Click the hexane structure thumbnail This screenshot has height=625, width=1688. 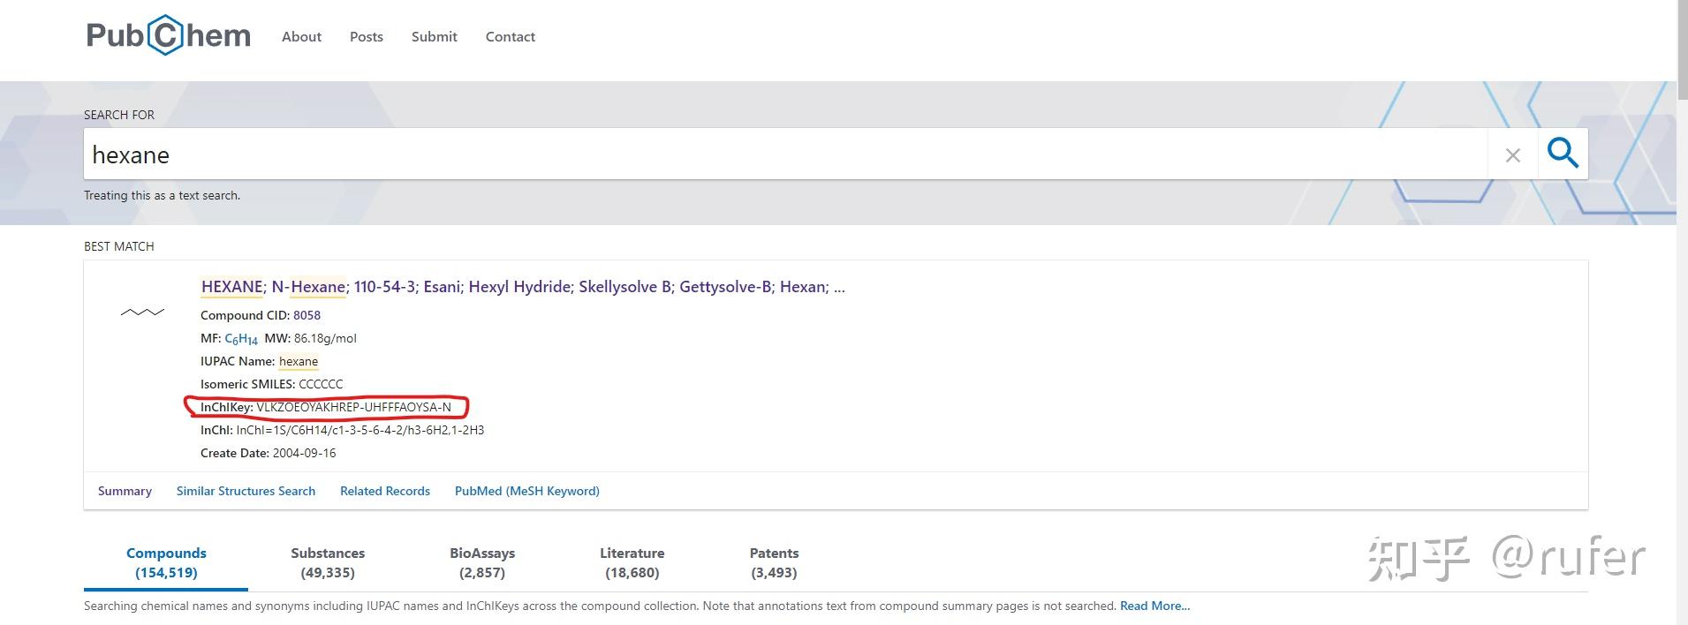142,312
